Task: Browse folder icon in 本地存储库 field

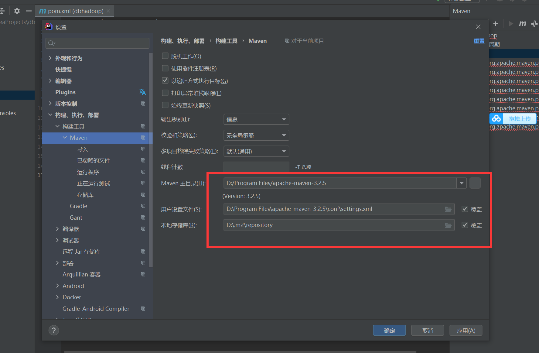Action: [x=448, y=225]
